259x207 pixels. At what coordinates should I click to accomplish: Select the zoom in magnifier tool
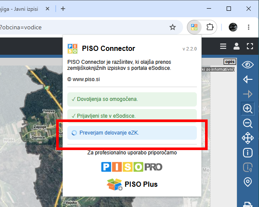[248, 109]
